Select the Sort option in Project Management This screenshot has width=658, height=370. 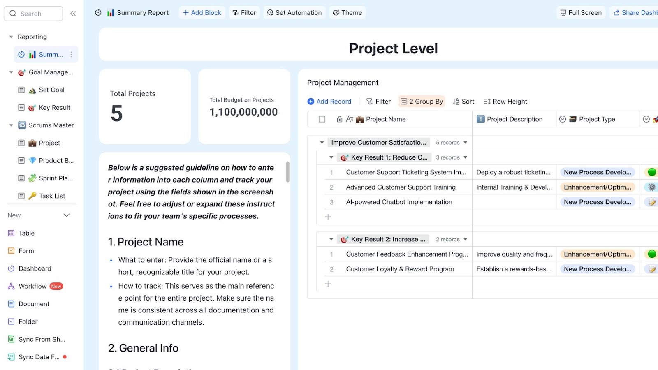click(x=463, y=101)
